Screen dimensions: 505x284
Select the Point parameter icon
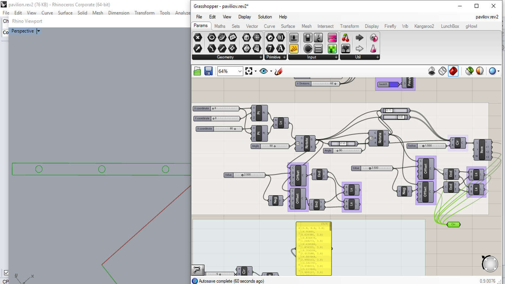pyautogui.click(x=198, y=37)
